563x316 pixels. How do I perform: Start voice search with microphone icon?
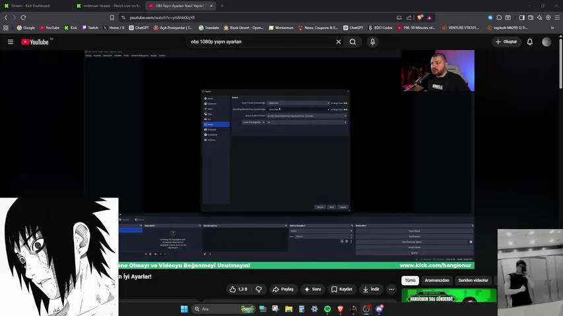click(372, 42)
